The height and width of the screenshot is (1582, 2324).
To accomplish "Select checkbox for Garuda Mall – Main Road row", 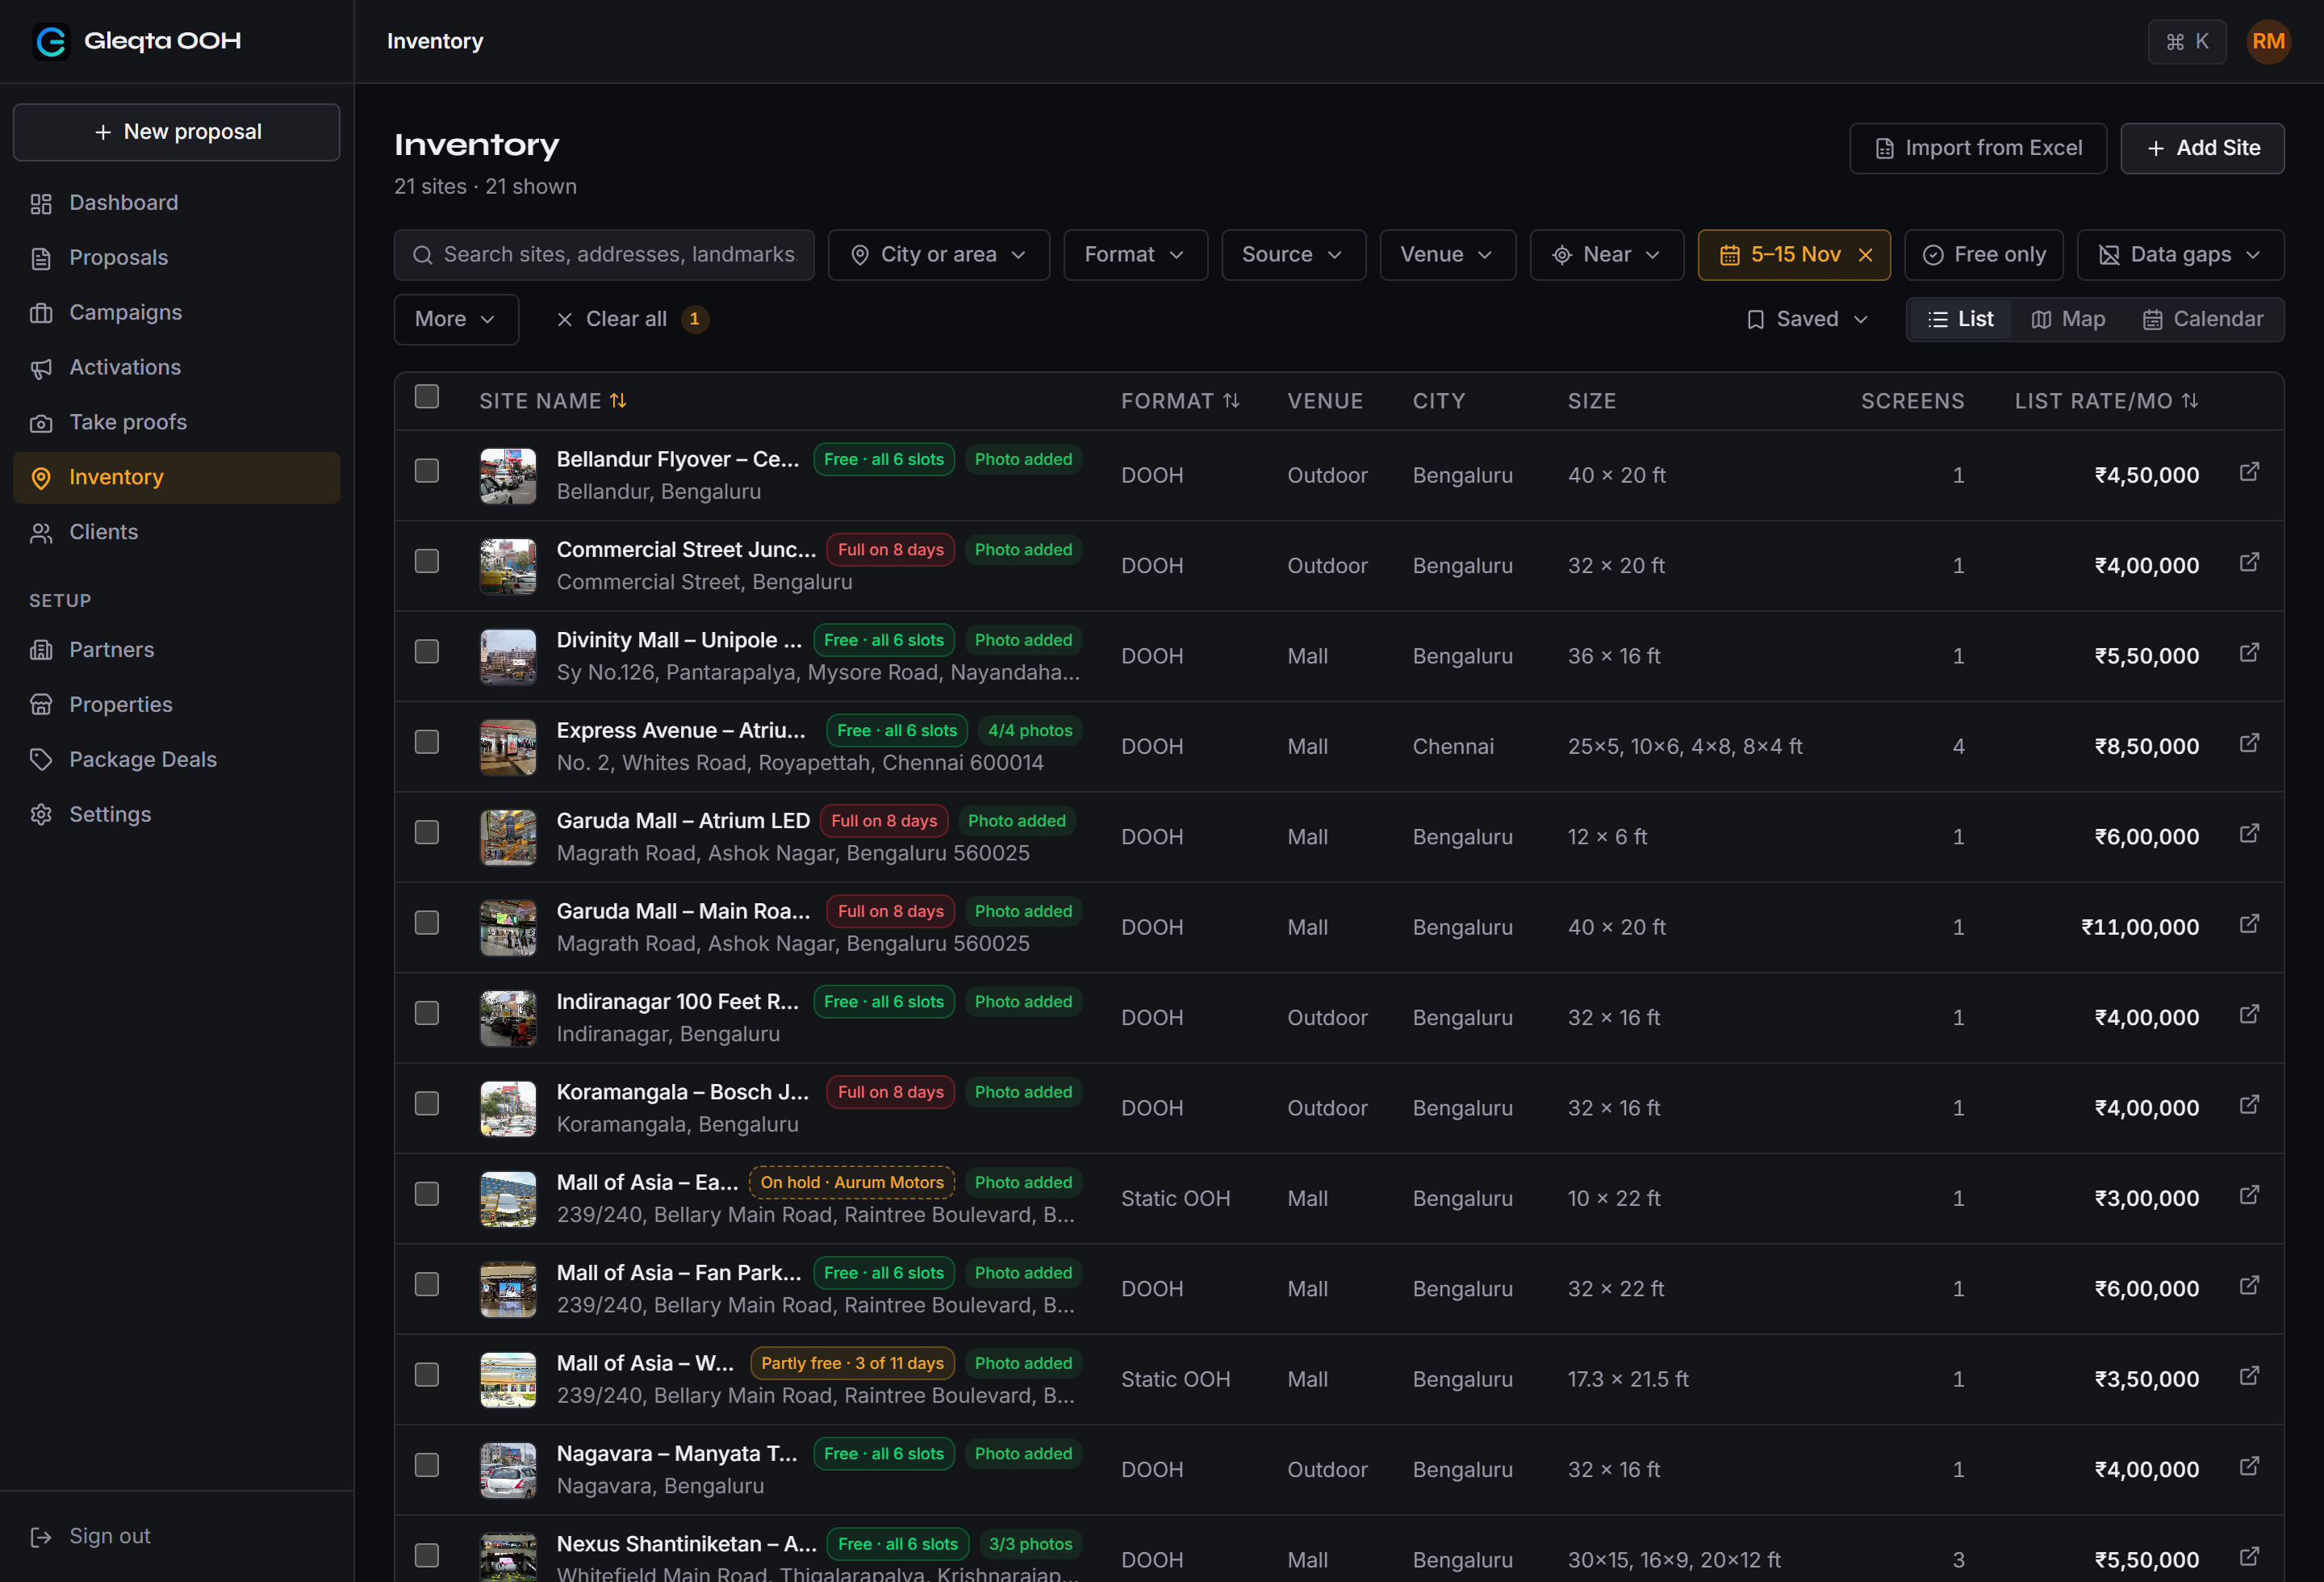I will pyautogui.click(x=427, y=923).
